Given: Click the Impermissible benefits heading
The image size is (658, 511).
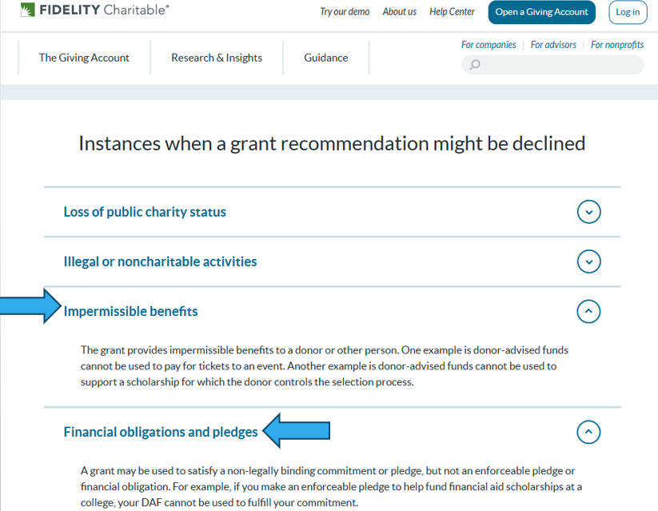Looking at the screenshot, I should tap(130, 311).
